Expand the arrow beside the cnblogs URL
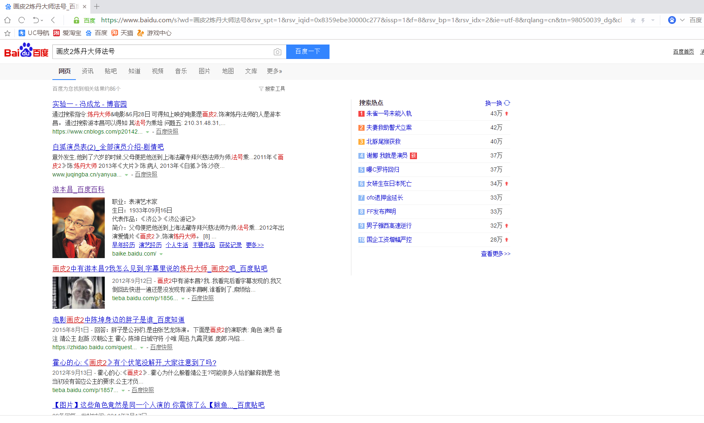This screenshot has height=423, width=704. pyautogui.click(x=148, y=132)
